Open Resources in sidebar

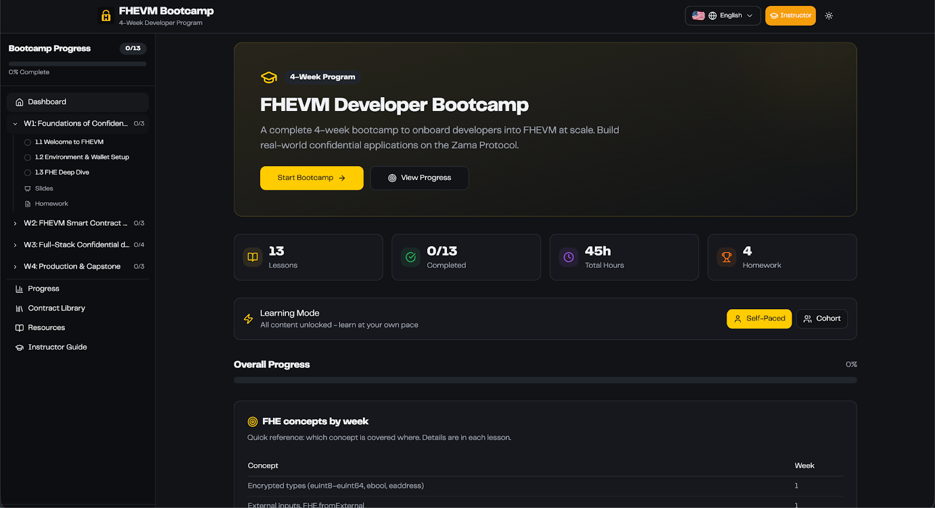[78, 328]
